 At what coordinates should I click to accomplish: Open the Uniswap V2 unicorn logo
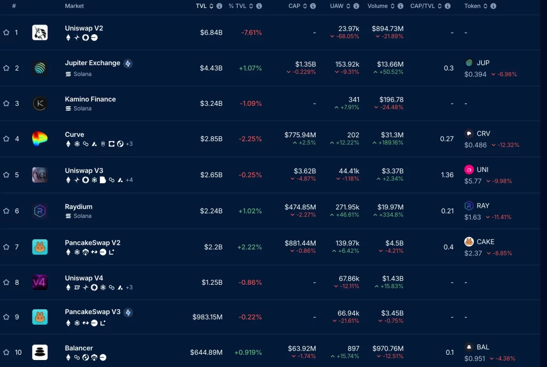(x=40, y=33)
